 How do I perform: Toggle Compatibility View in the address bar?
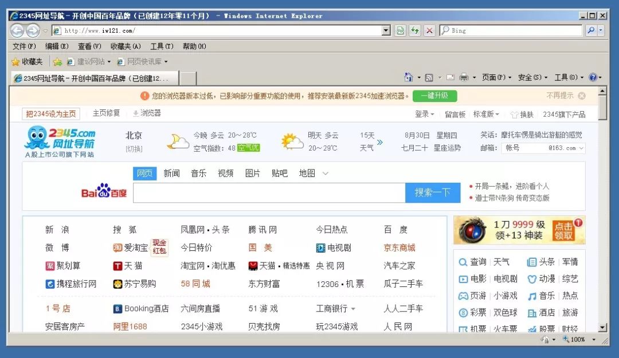[400, 30]
